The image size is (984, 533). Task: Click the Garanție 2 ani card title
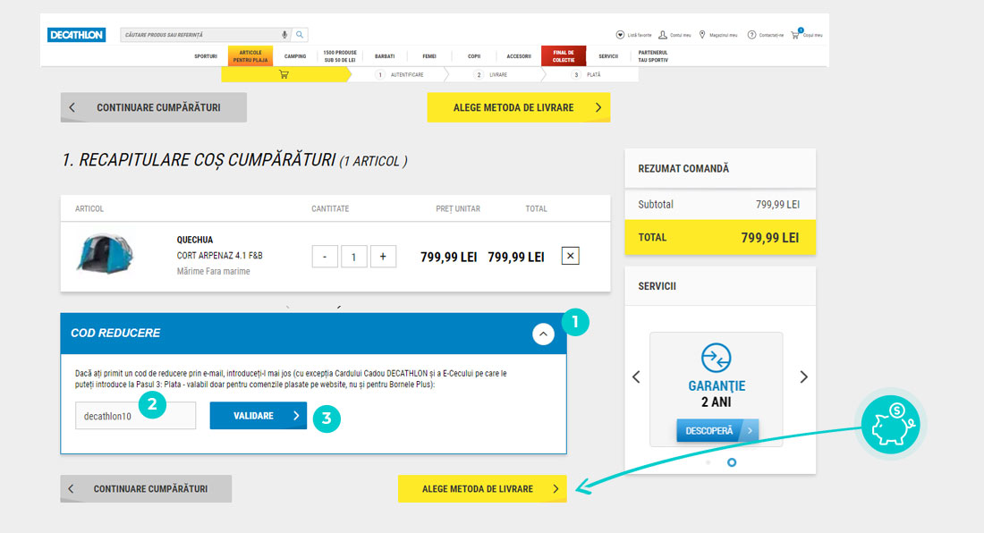click(x=717, y=393)
